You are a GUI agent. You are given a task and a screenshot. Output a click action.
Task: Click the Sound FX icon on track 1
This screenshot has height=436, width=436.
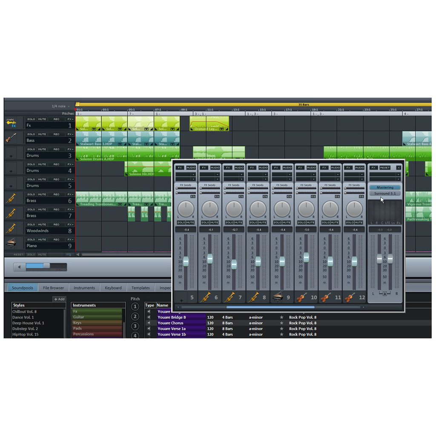click(x=11, y=123)
